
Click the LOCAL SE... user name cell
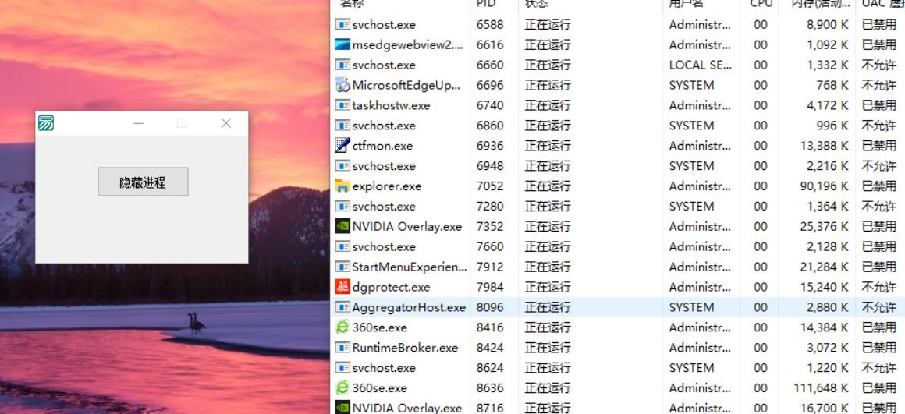tap(701, 65)
